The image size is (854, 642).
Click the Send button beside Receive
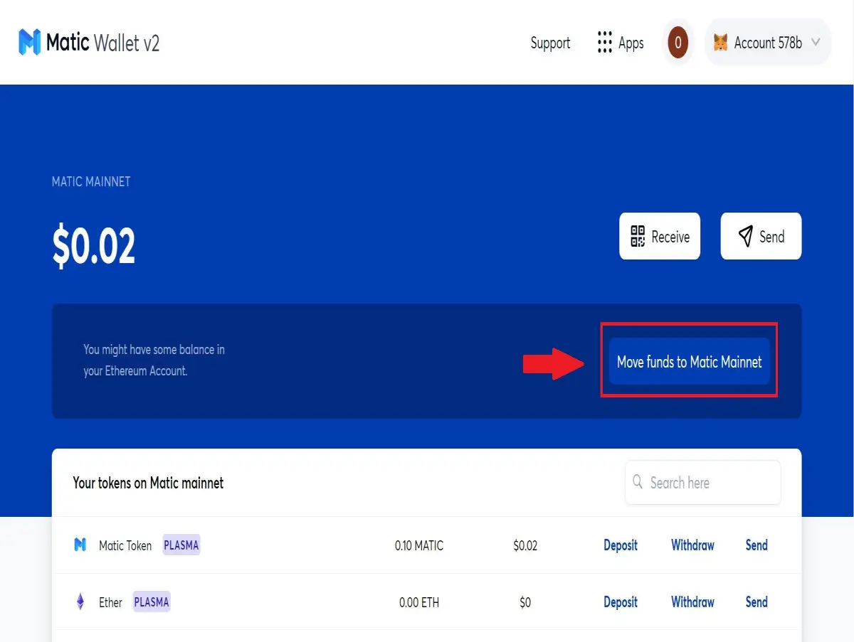tap(761, 236)
